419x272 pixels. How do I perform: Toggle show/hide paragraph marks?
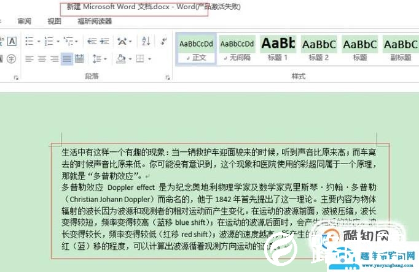163,41
